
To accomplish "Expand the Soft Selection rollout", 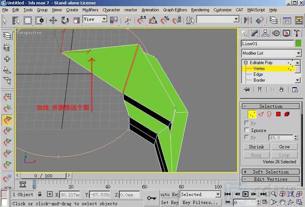I will point(271,172).
